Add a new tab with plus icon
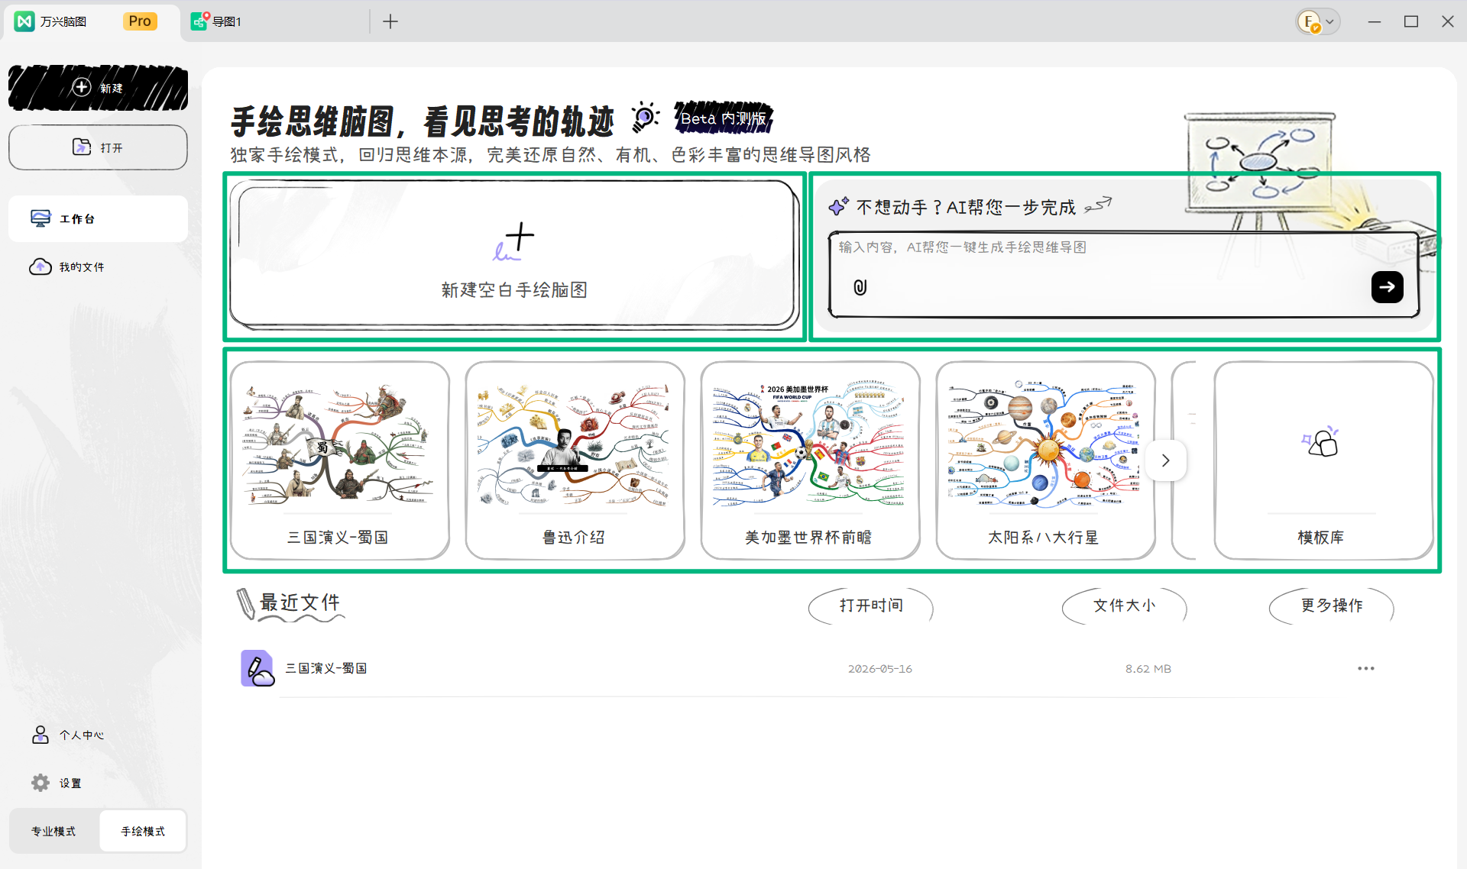 pos(390,21)
